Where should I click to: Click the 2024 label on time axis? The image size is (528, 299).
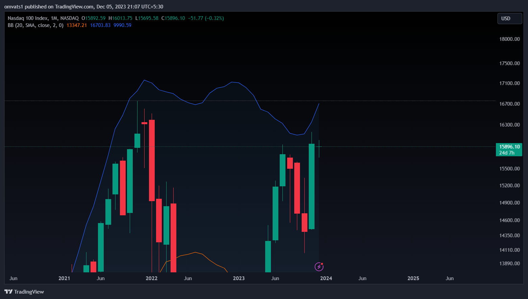326,278
